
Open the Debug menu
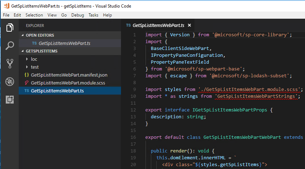point(78,15)
